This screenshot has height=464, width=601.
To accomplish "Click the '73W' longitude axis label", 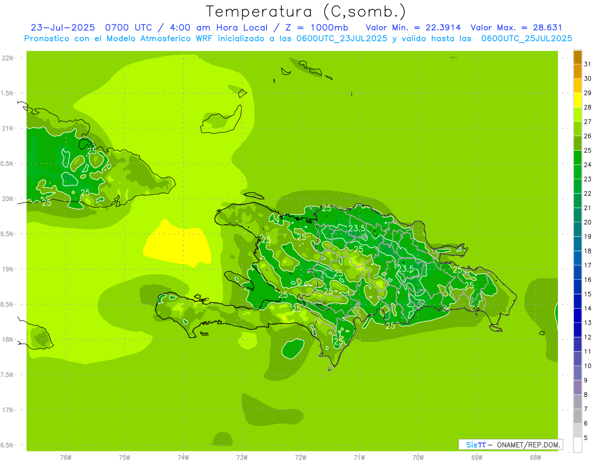I will click(242, 457).
